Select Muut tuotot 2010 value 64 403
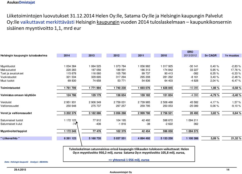The height and width of the screenshot is (174, 242). (x=168, y=81)
